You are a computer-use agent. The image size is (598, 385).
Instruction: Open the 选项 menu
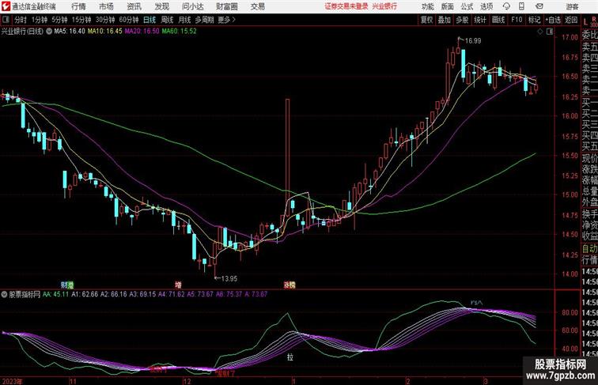tap(486, 6)
